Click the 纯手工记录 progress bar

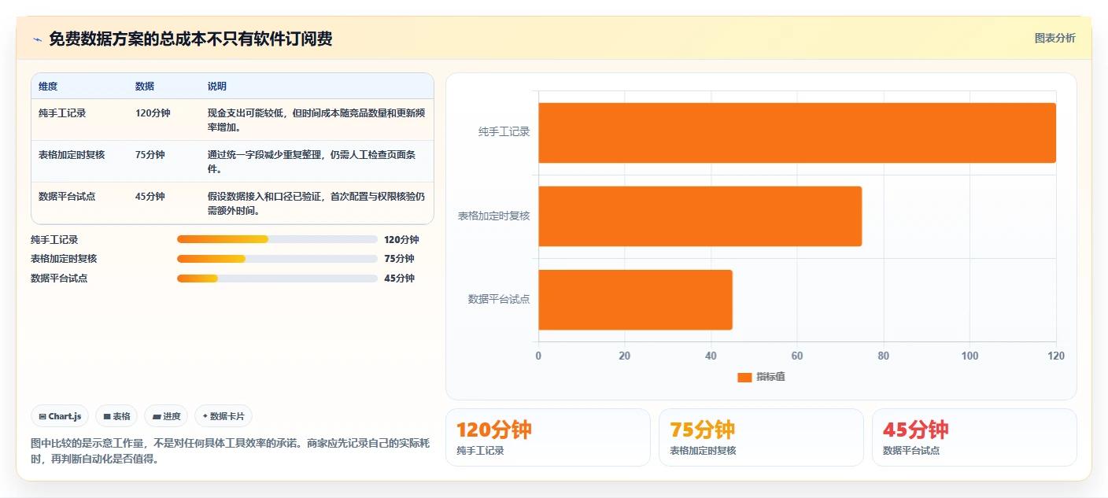click(277, 239)
